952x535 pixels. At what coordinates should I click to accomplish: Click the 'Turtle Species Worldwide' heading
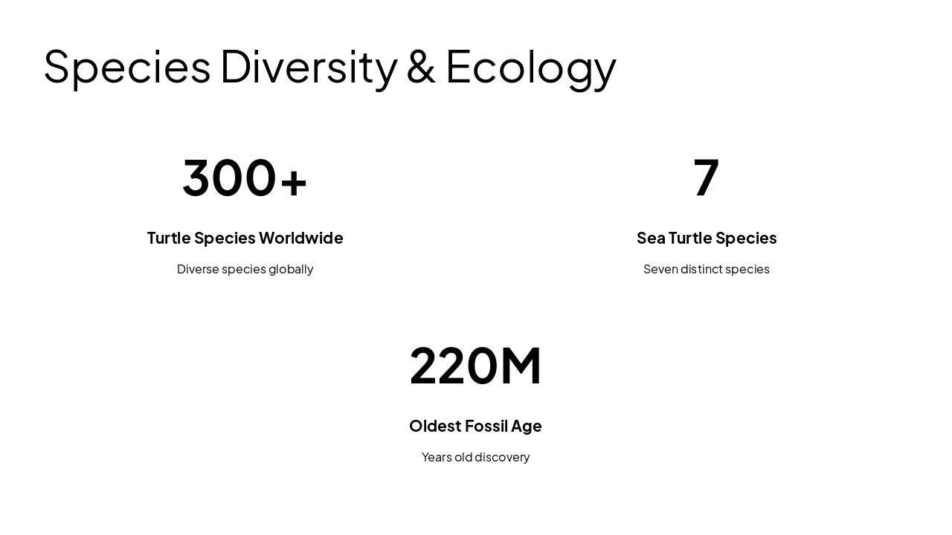(x=245, y=238)
